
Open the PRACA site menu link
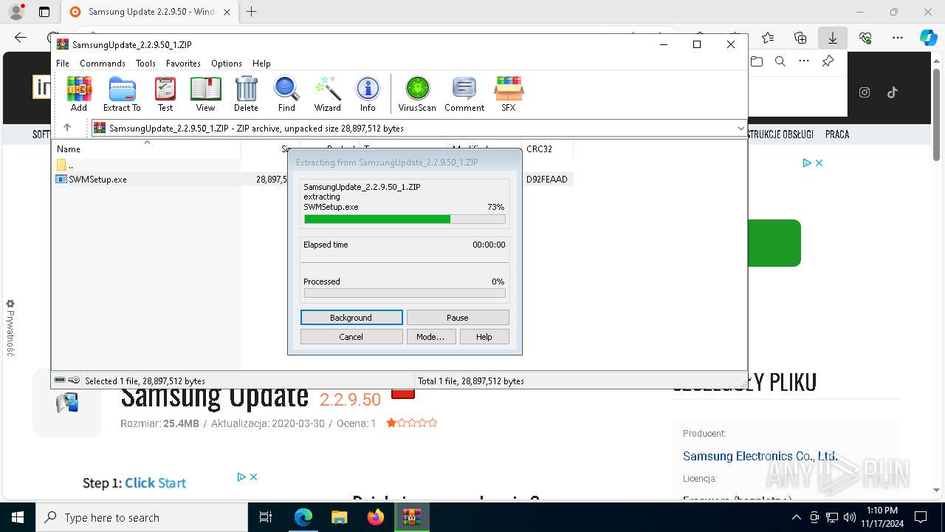pyautogui.click(x=837, y=134)
